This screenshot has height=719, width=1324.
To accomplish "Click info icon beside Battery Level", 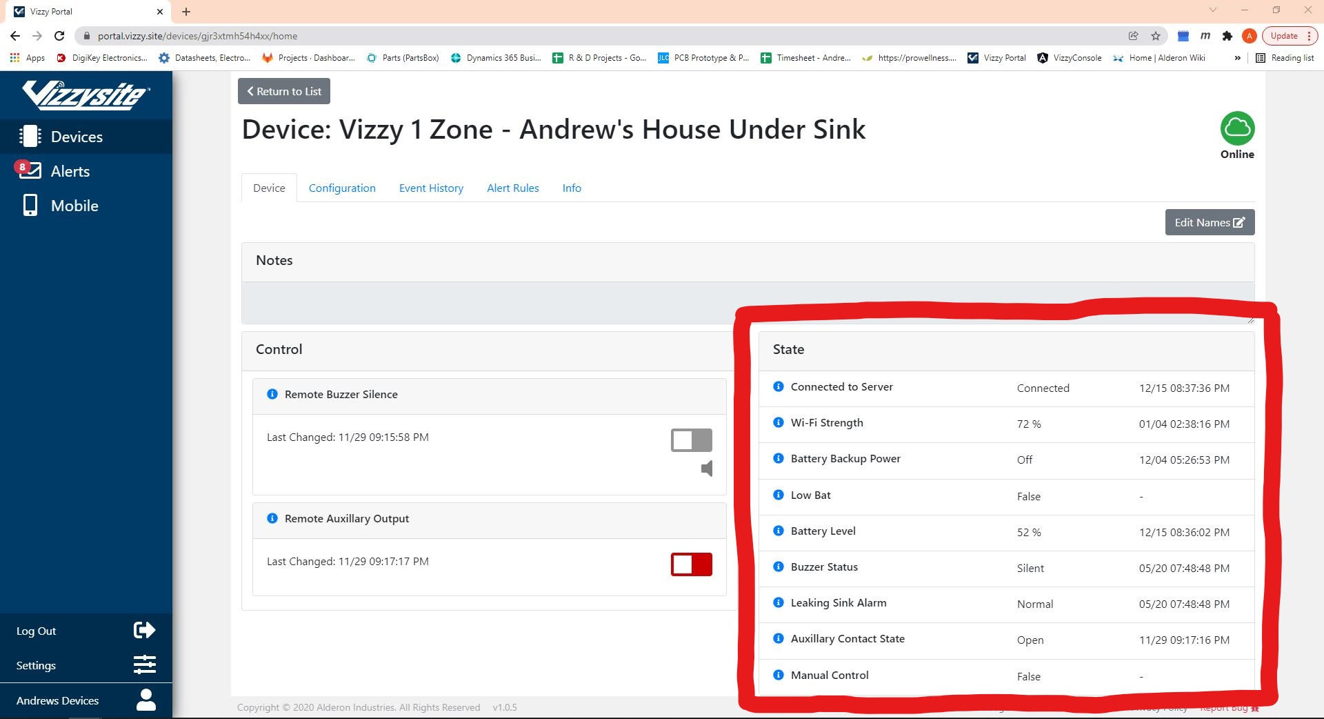I will (x=779, y=531).
